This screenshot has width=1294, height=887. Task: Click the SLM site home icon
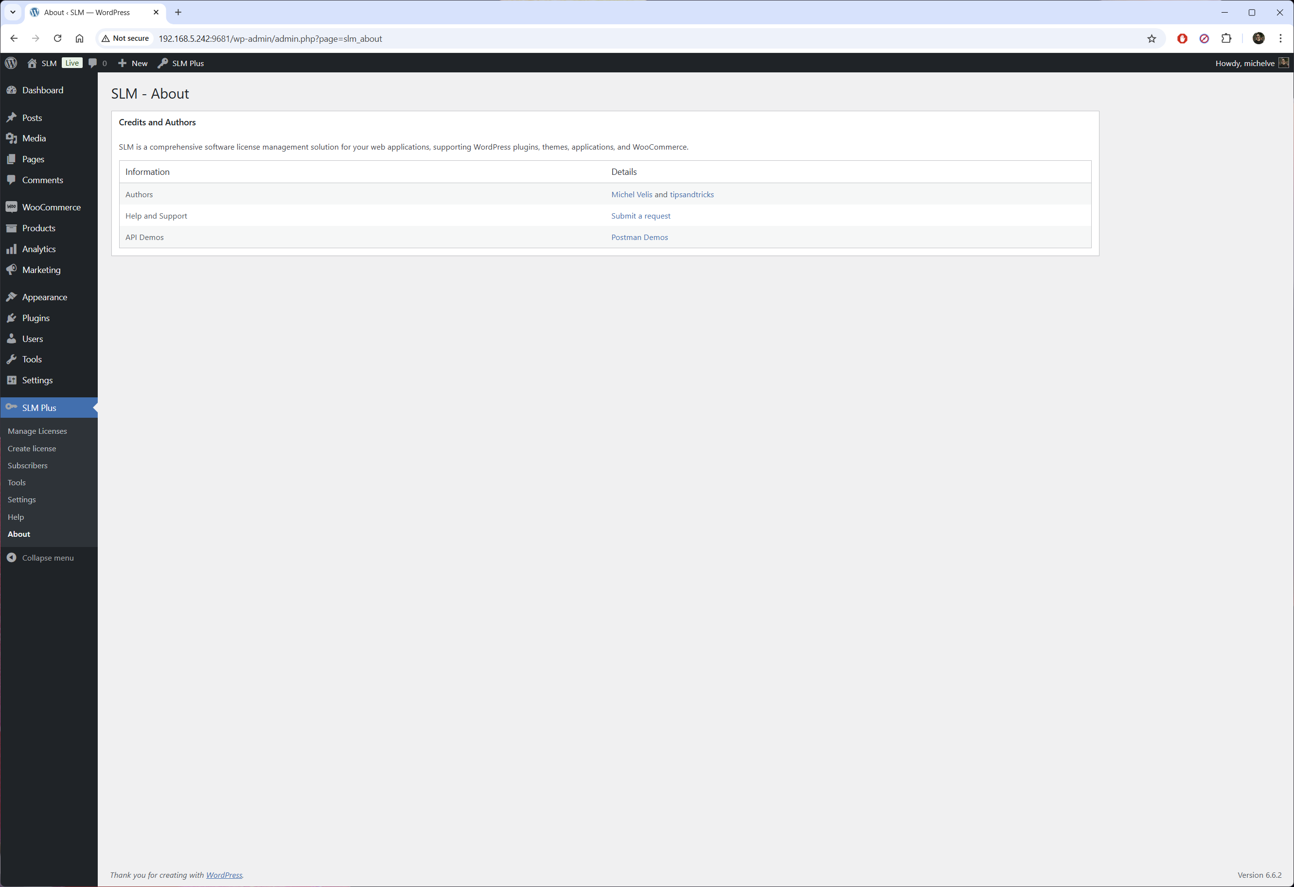point(32,63)
